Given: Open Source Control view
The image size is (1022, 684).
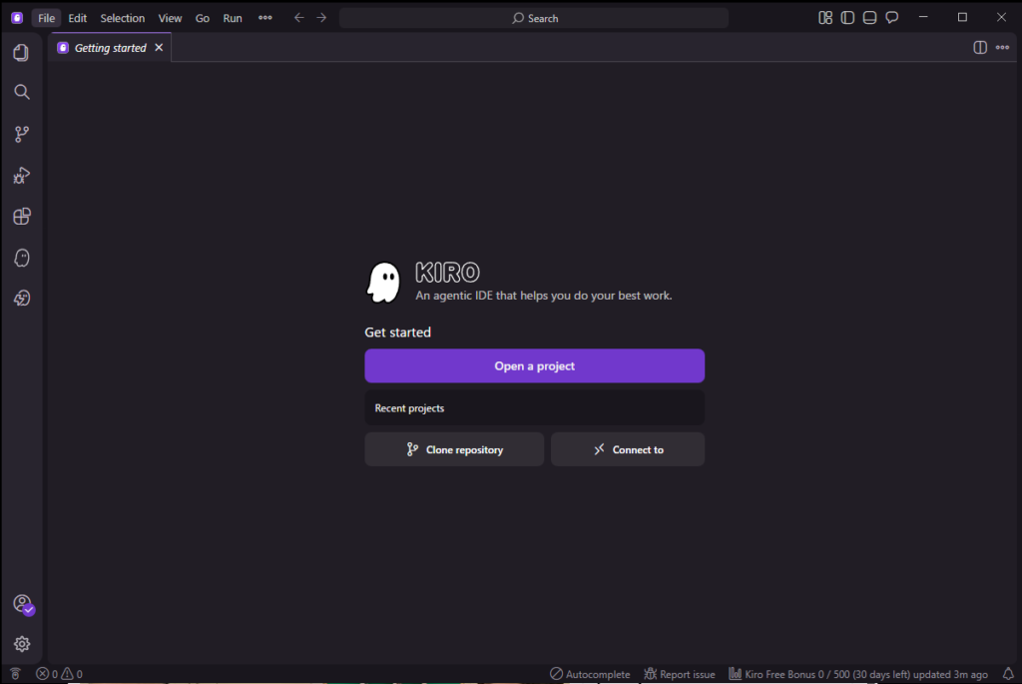Looking at the screenshot, I should [21, 134].
